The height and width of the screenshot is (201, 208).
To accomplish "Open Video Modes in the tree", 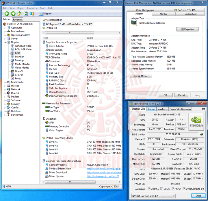I will 20,68.
